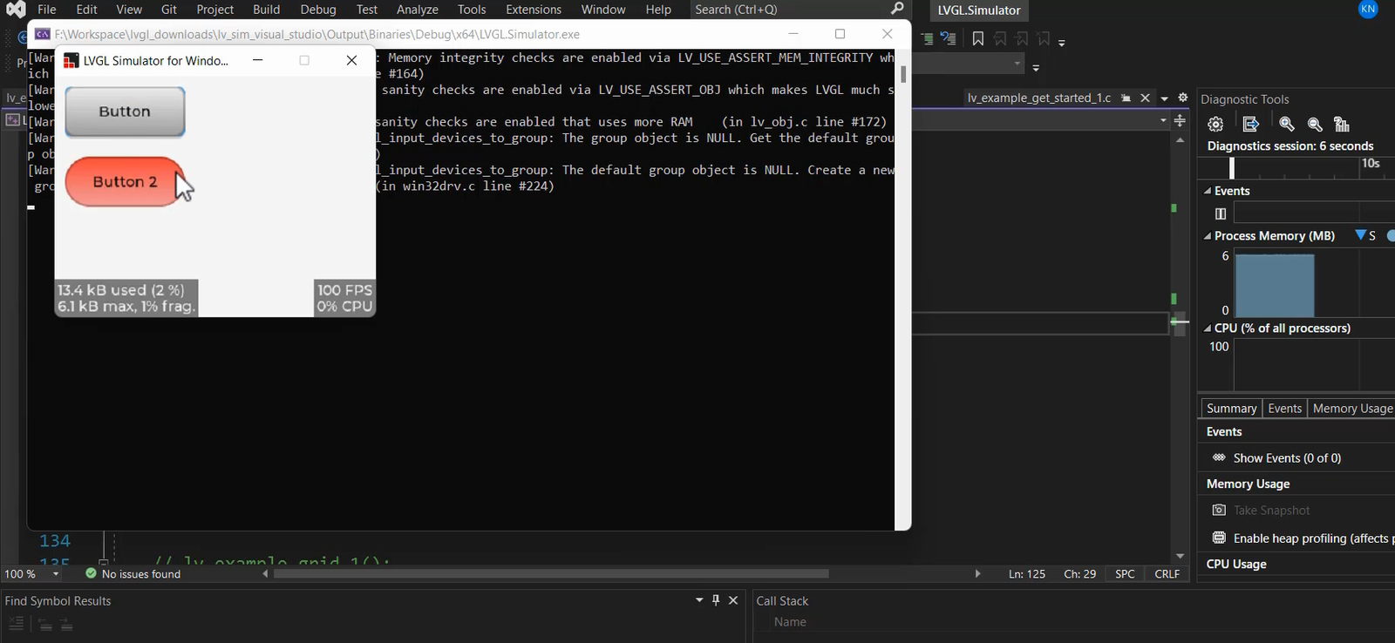Open the document tab list dropdown arrow
Screen dimensions: 1395x643
(1165, 98)
